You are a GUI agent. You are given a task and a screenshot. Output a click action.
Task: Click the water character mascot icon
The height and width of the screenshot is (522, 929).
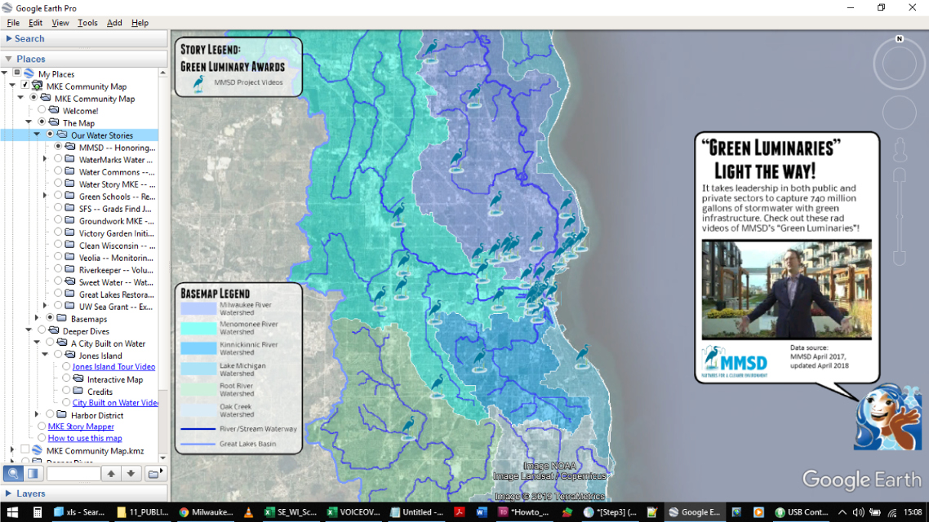click(x=887, y=417)
